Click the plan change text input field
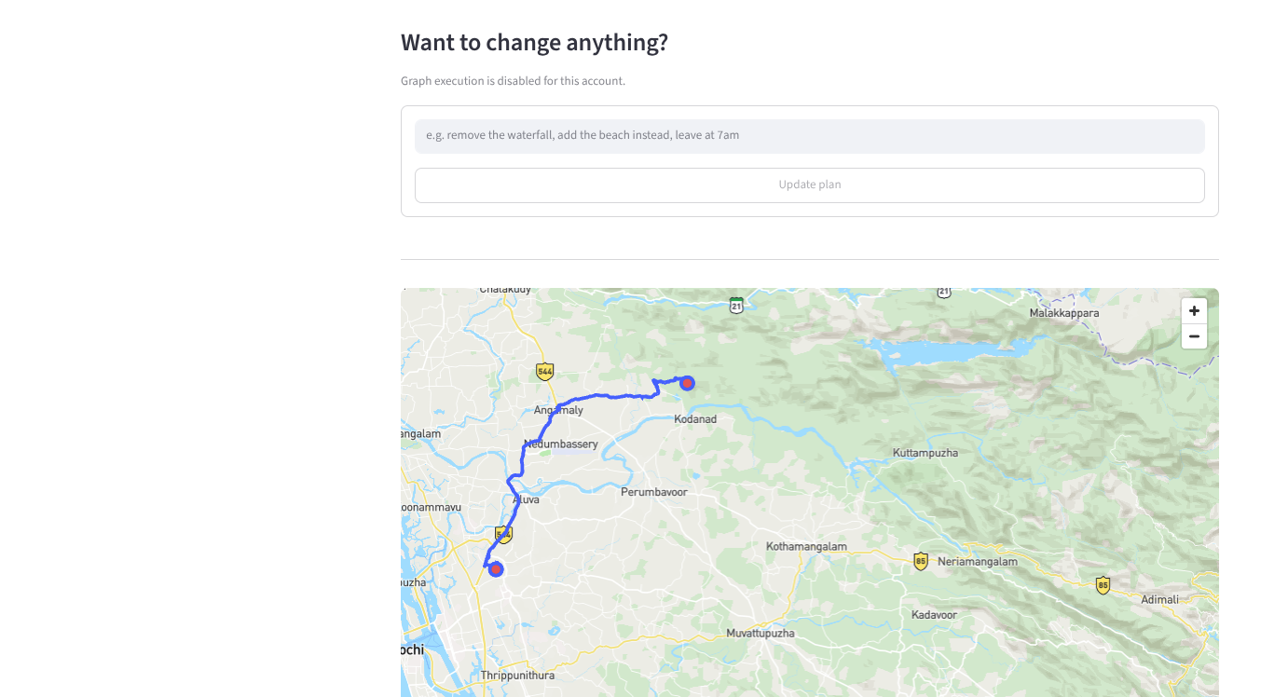This screenshot has height=697, width=1261. coord(810,136)
